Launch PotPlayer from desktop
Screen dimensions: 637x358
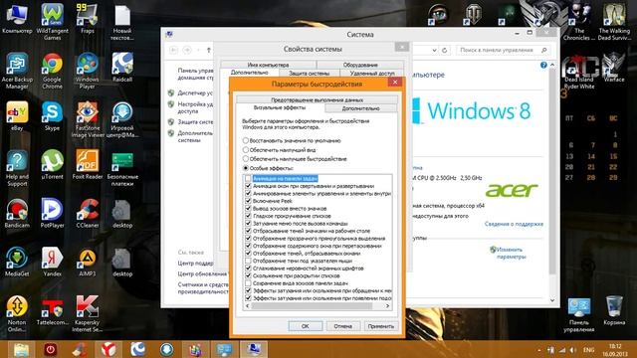(52, 214)
